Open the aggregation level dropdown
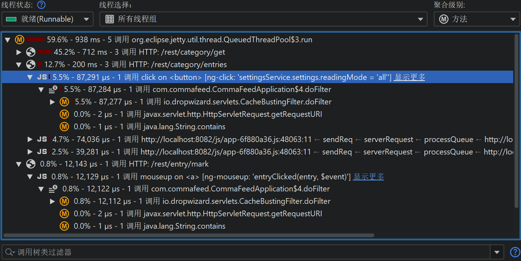Screen dimensions: 521x261 pos(477,19)
